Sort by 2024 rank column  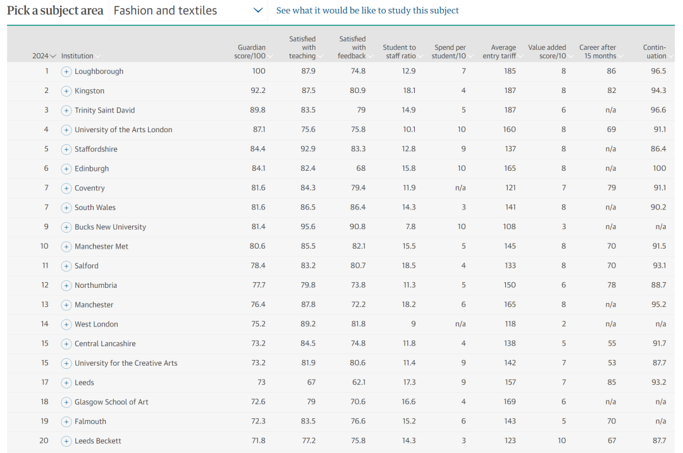(44, 56)
